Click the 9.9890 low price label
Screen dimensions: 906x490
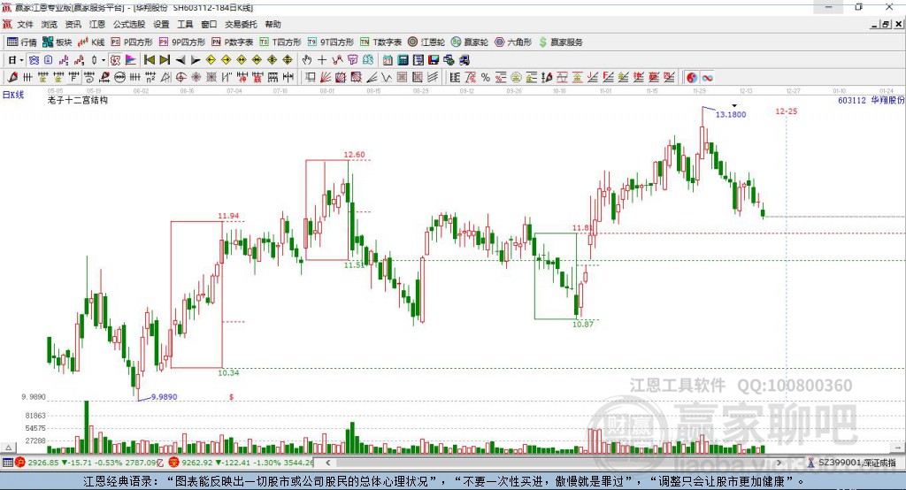(x=164, y=397)
